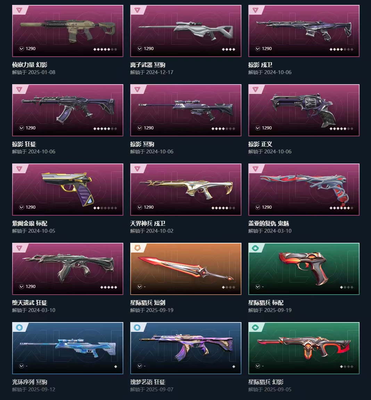Click upgrade level diamonds on 盖亚的复仇 鬼魅
The height and width of the screenshot is (400, 371).
click(341, 208)
